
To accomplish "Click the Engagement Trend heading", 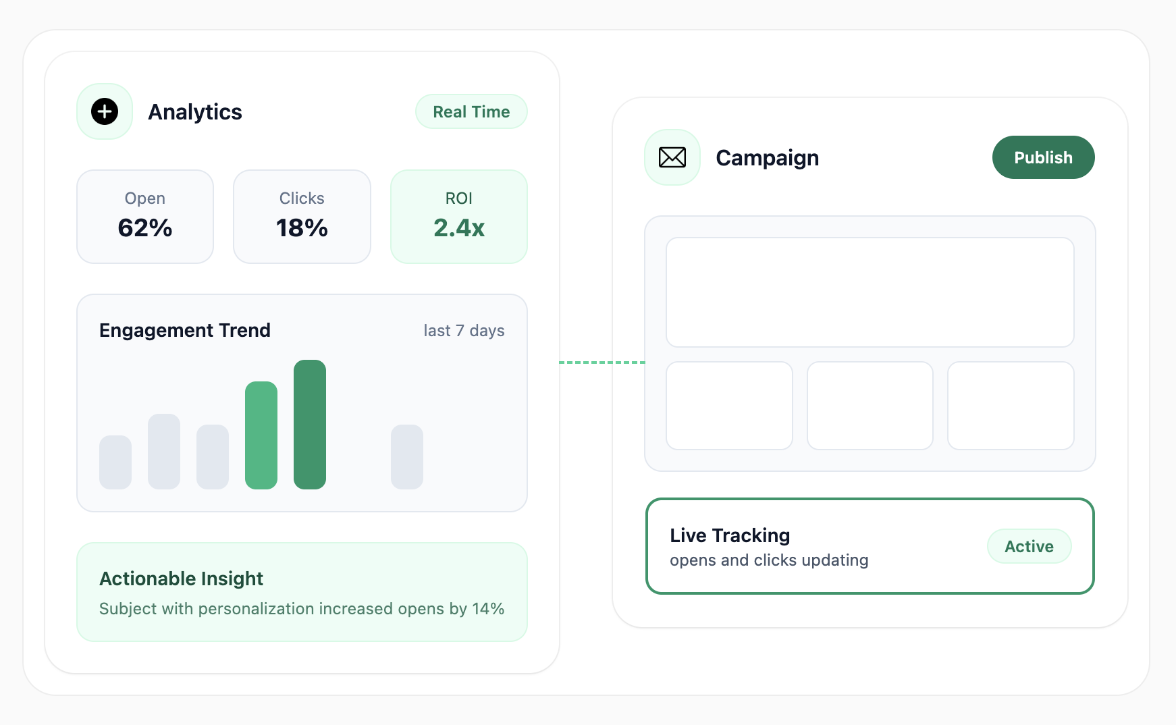I will (x=185, y=330).
